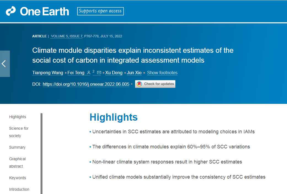Expand Show footnotes

coord(162,73)
